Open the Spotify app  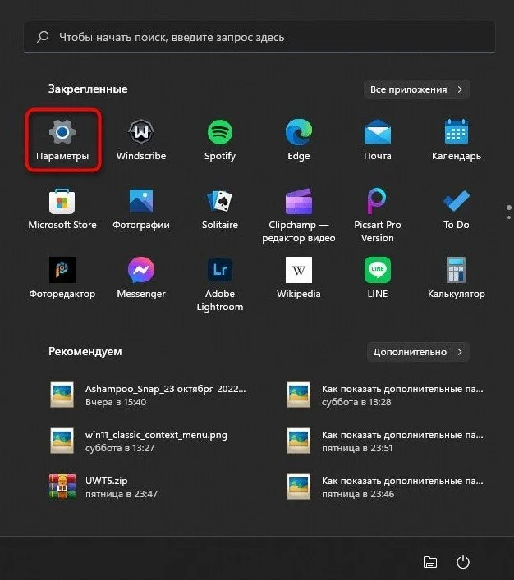pyautogui.click(x=220, y=139)
